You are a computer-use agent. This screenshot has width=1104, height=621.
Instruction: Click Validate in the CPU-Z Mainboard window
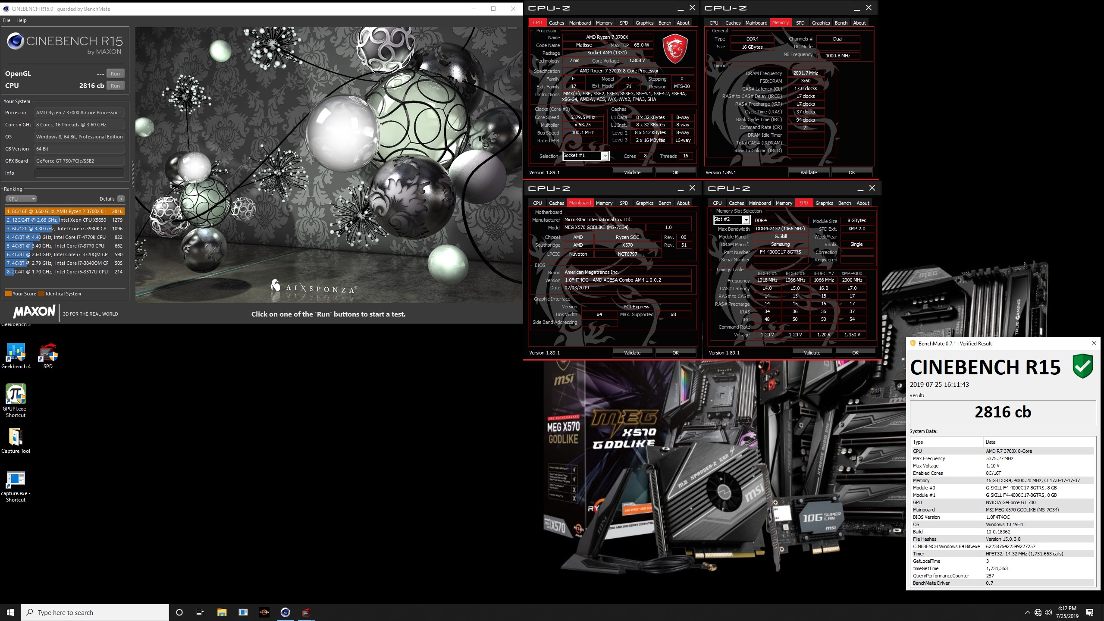(x=632, y=353)
